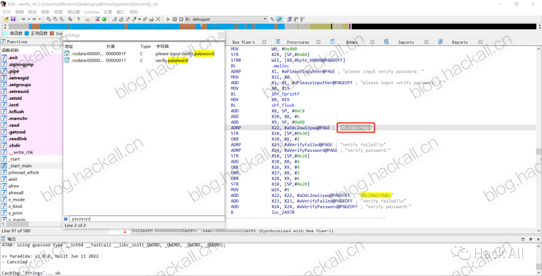Click the X delete icon before play button
This screenshot has width=542, height=276.
pyautogui.click(x=158, y=19)
